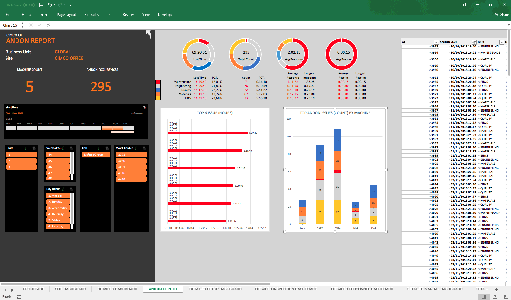Select work center 4081 in slicer
The height and width of the screenshot is (300, 511).
coord(131,167)
